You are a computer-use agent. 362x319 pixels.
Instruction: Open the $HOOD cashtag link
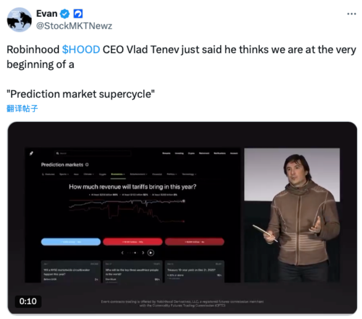point(81,50)
